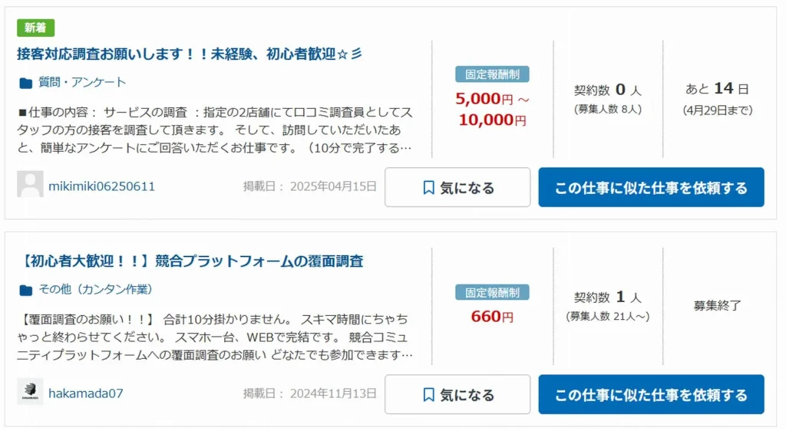Click 固定報酬制 label on 660円 job
This screenshot has width=786, height=431.
point(492,292)
